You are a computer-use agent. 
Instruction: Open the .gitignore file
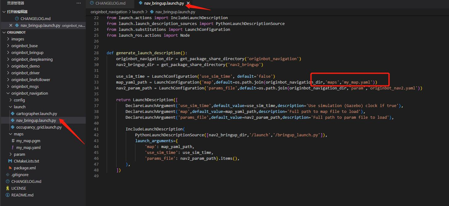point(20,175)
